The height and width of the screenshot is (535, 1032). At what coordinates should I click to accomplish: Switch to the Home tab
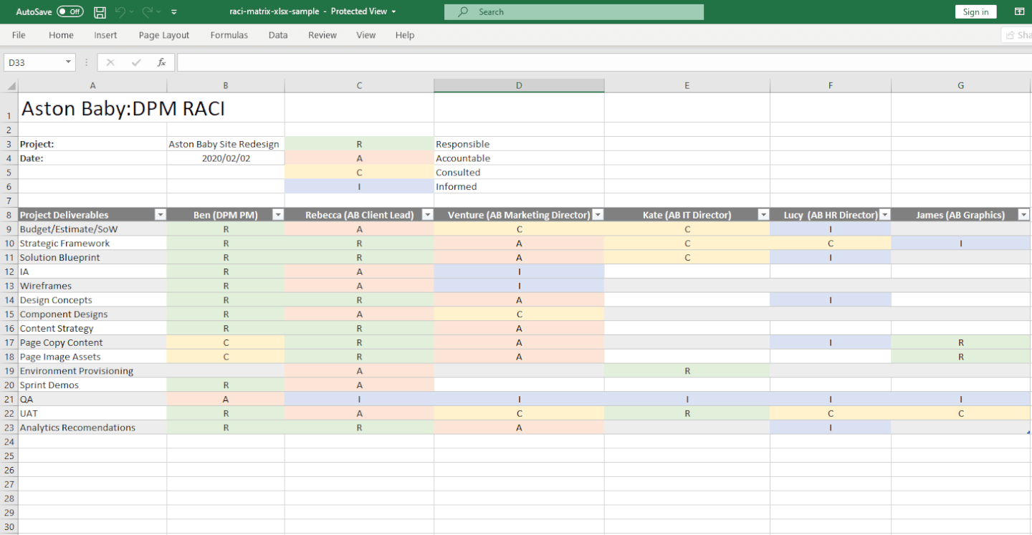click(x=61, y=35)
